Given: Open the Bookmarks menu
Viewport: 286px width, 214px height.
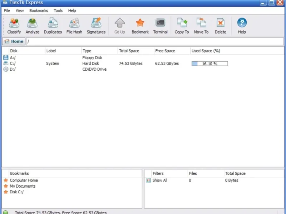Looking at the screenshot, I should pyautogui.click(x=39, y=11).
